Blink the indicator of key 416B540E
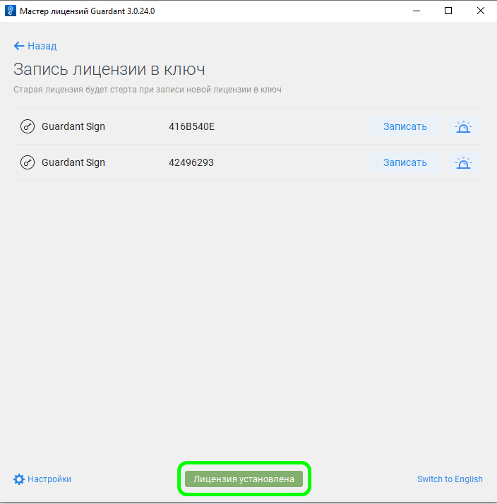The image size is (497, 504). [463, 126]
